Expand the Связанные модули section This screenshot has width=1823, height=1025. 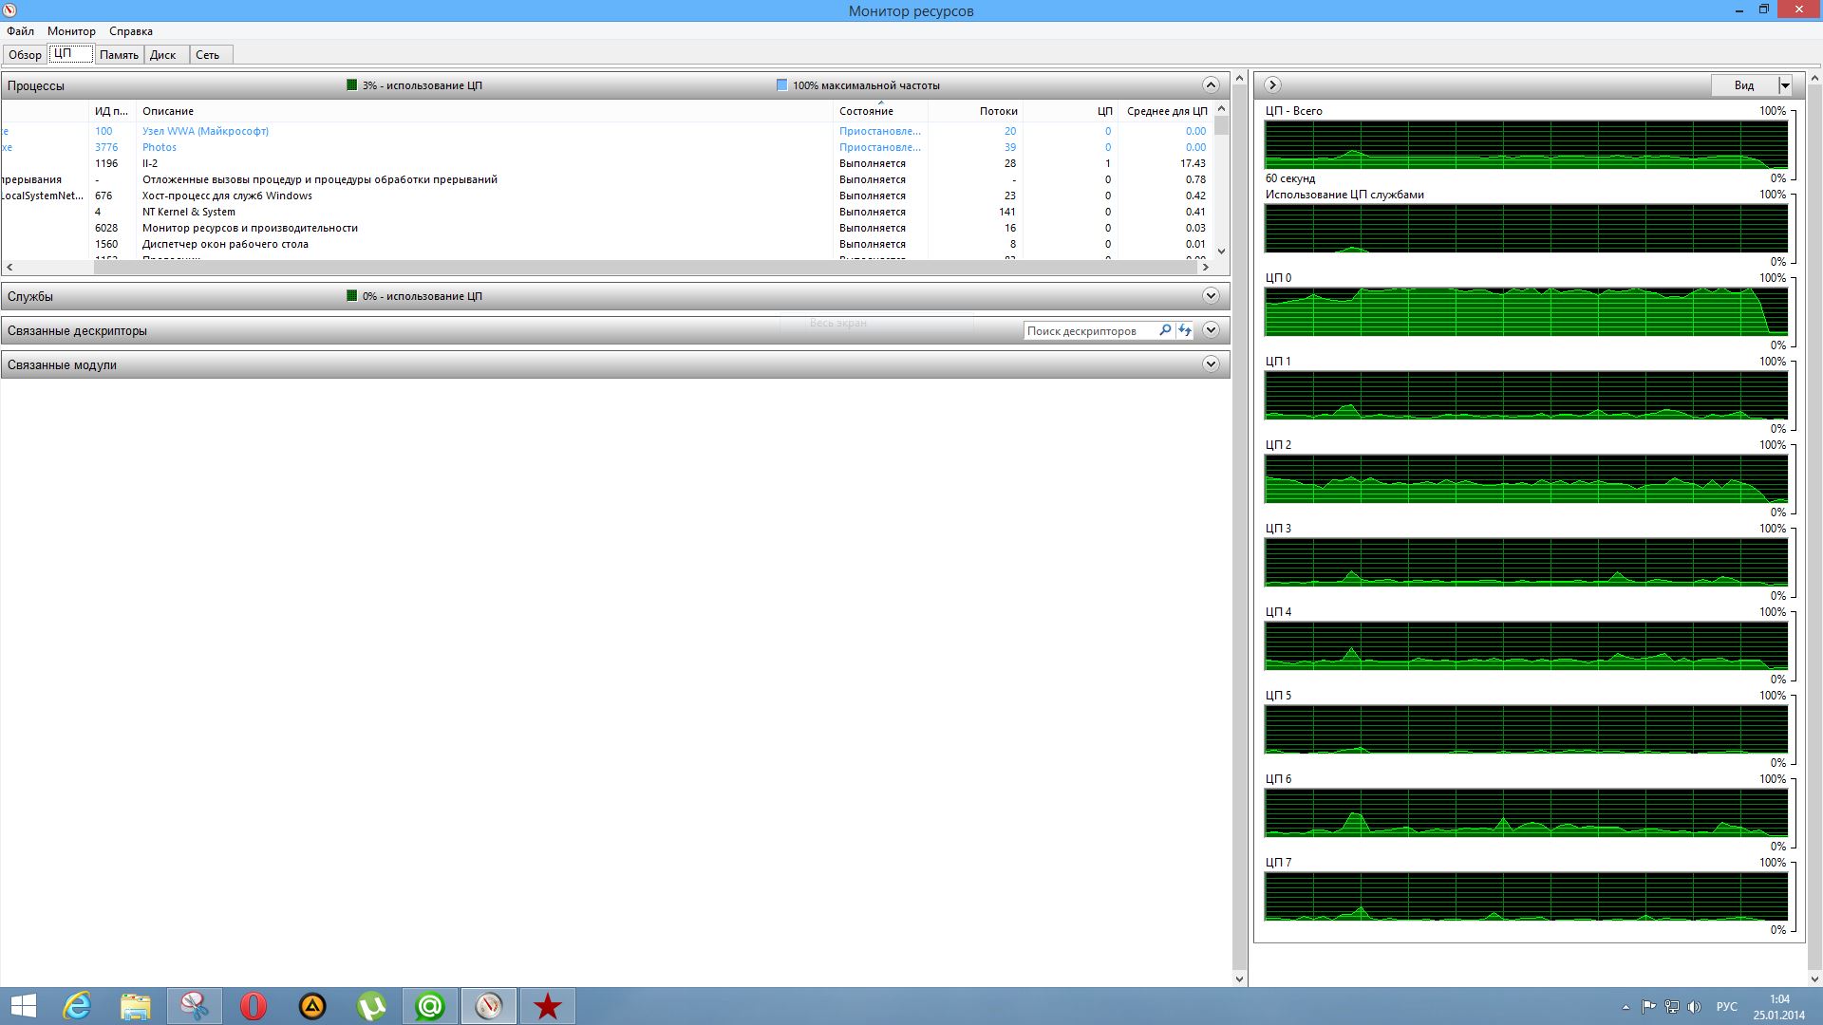(x=1211, y=364)
